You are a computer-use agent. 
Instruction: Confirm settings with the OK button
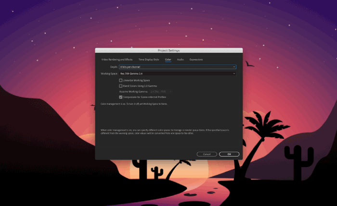pos(229,154)
